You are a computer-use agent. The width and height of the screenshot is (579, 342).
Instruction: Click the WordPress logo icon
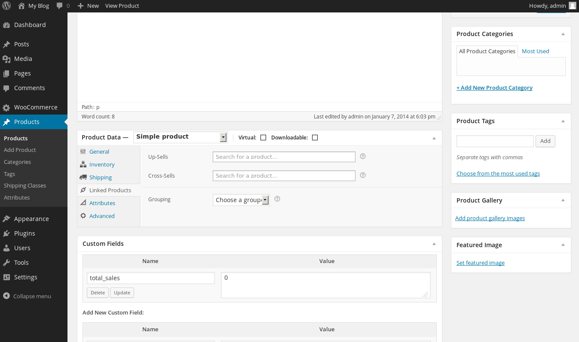pyautogui.click(x=6, y=6)
